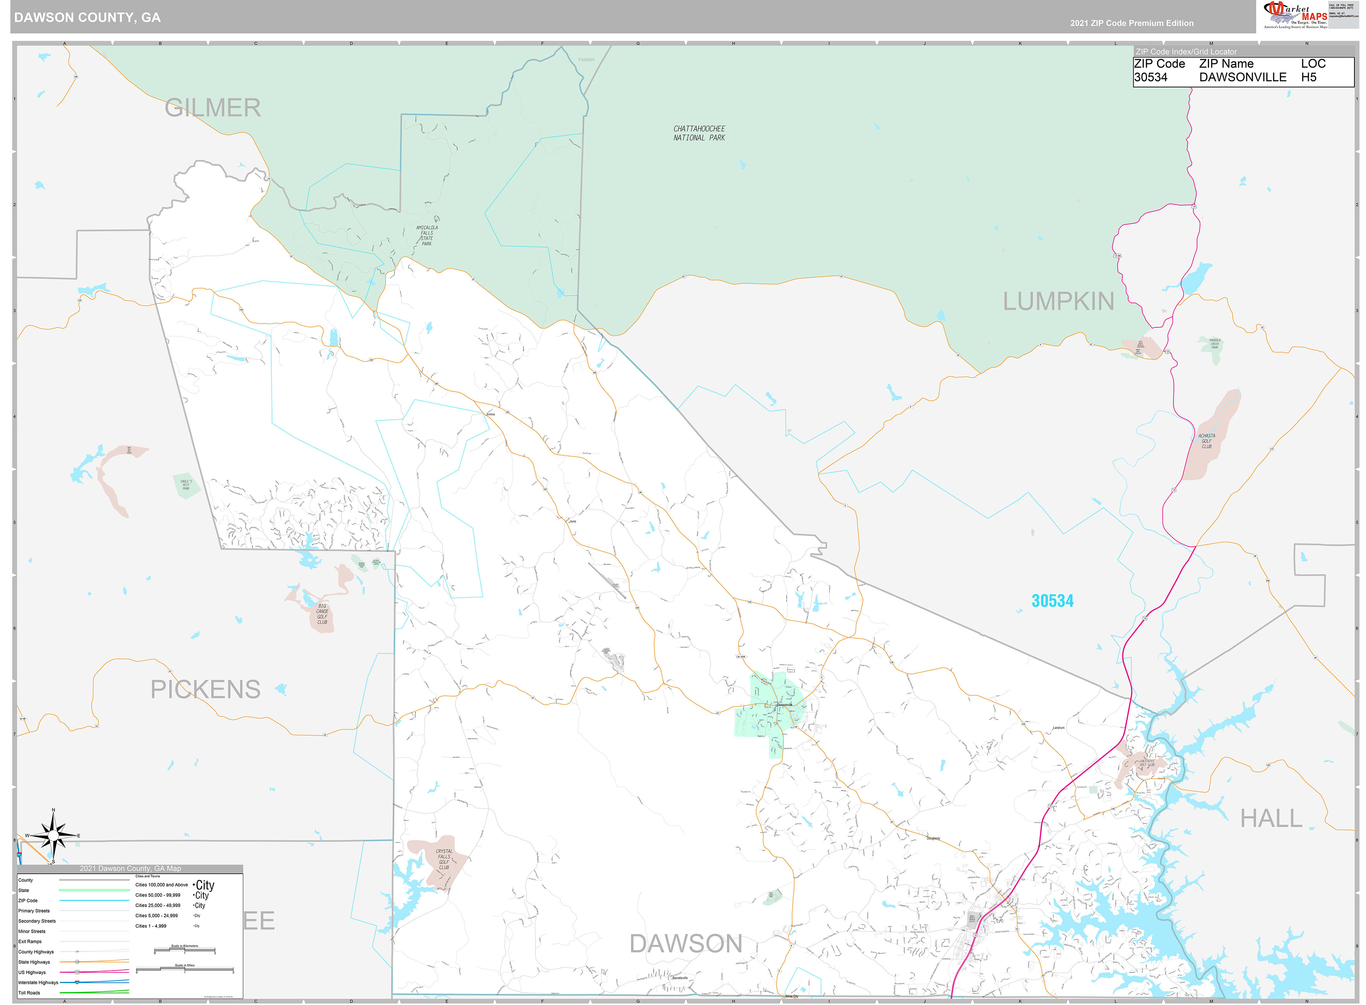Select the State Highways shield symbol in legend
The height and width of the screenshot is (1005, 1366).
point(77,962)
